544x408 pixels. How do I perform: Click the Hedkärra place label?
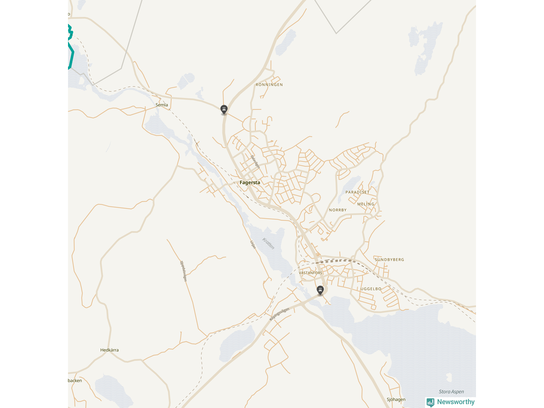(x=109, y=350)
